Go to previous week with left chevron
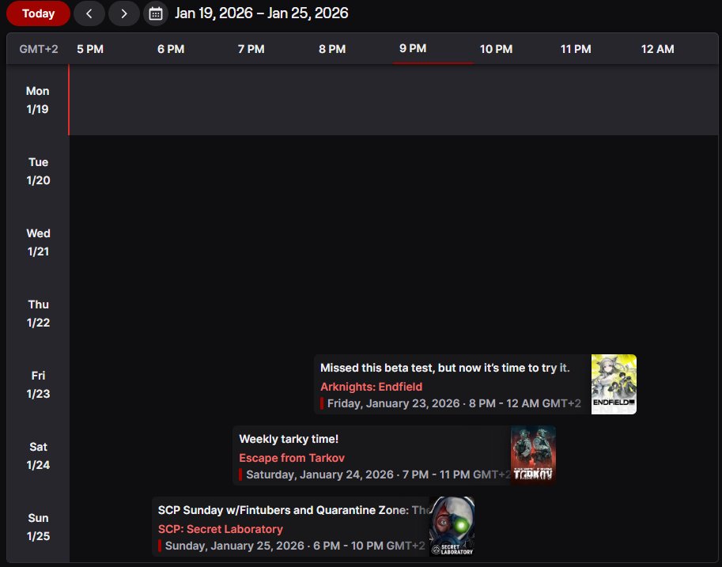Image resolution: width=722 pixels, height=567 pixels. pos(89,13)
